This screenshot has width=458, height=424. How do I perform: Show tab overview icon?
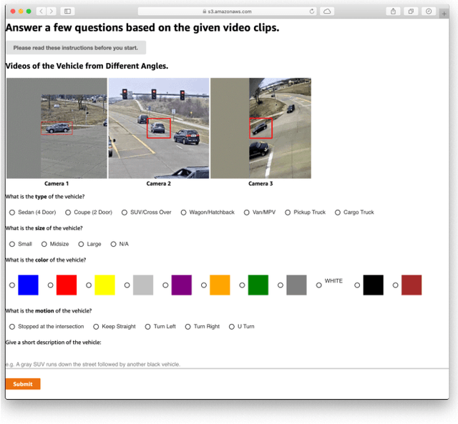[411, 11]
